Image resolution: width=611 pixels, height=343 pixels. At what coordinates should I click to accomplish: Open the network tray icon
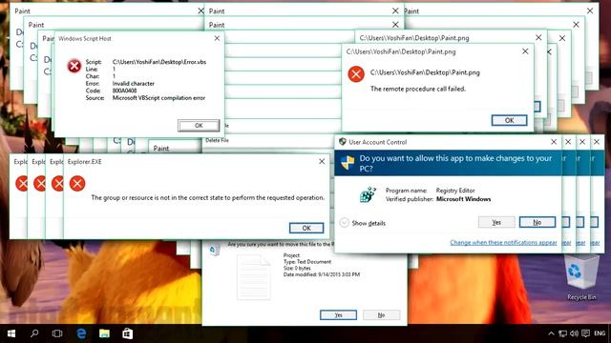(562, 333)
